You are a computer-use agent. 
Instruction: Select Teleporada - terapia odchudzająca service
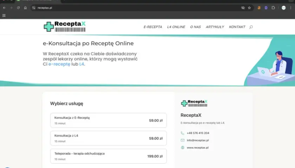109,156
